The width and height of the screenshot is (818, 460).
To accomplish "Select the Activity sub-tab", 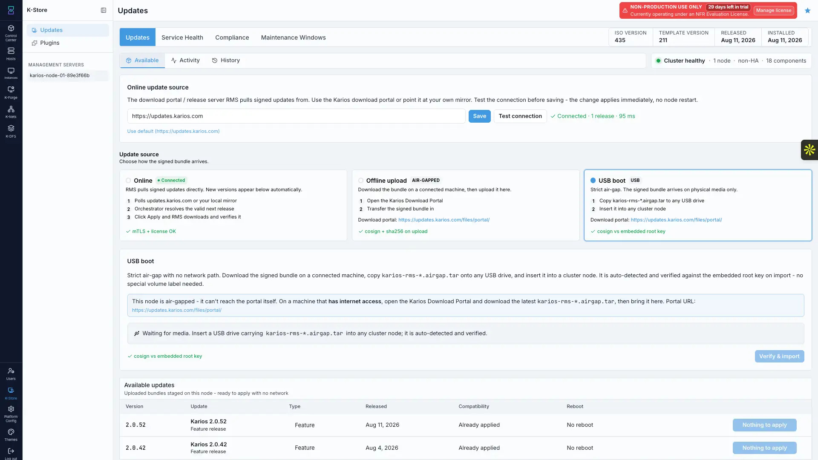I will 185,60.
